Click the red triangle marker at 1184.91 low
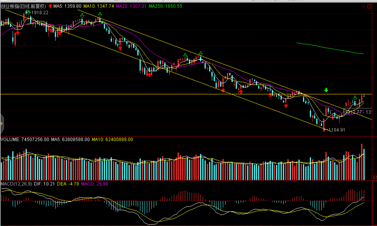 (x=324, y=130)
